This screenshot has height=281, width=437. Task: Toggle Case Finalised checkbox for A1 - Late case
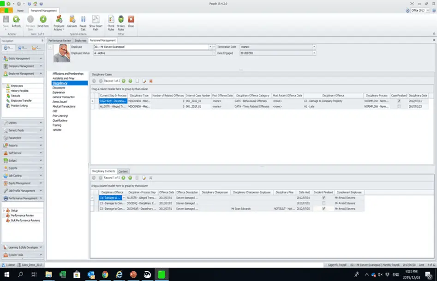coord(399,106)
